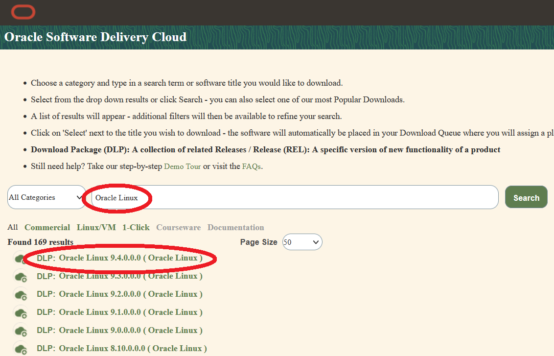
Task: Select the Linux/VM filter tab
Action: click(x=96, y=227)
